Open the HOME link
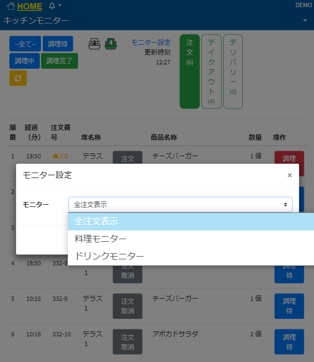The width and height of the screenshot is (314, 362). coord(30,7)
